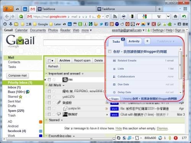Collapse the Starred section
The width and height of the screenshot is (191, 143).
[46, 120]
